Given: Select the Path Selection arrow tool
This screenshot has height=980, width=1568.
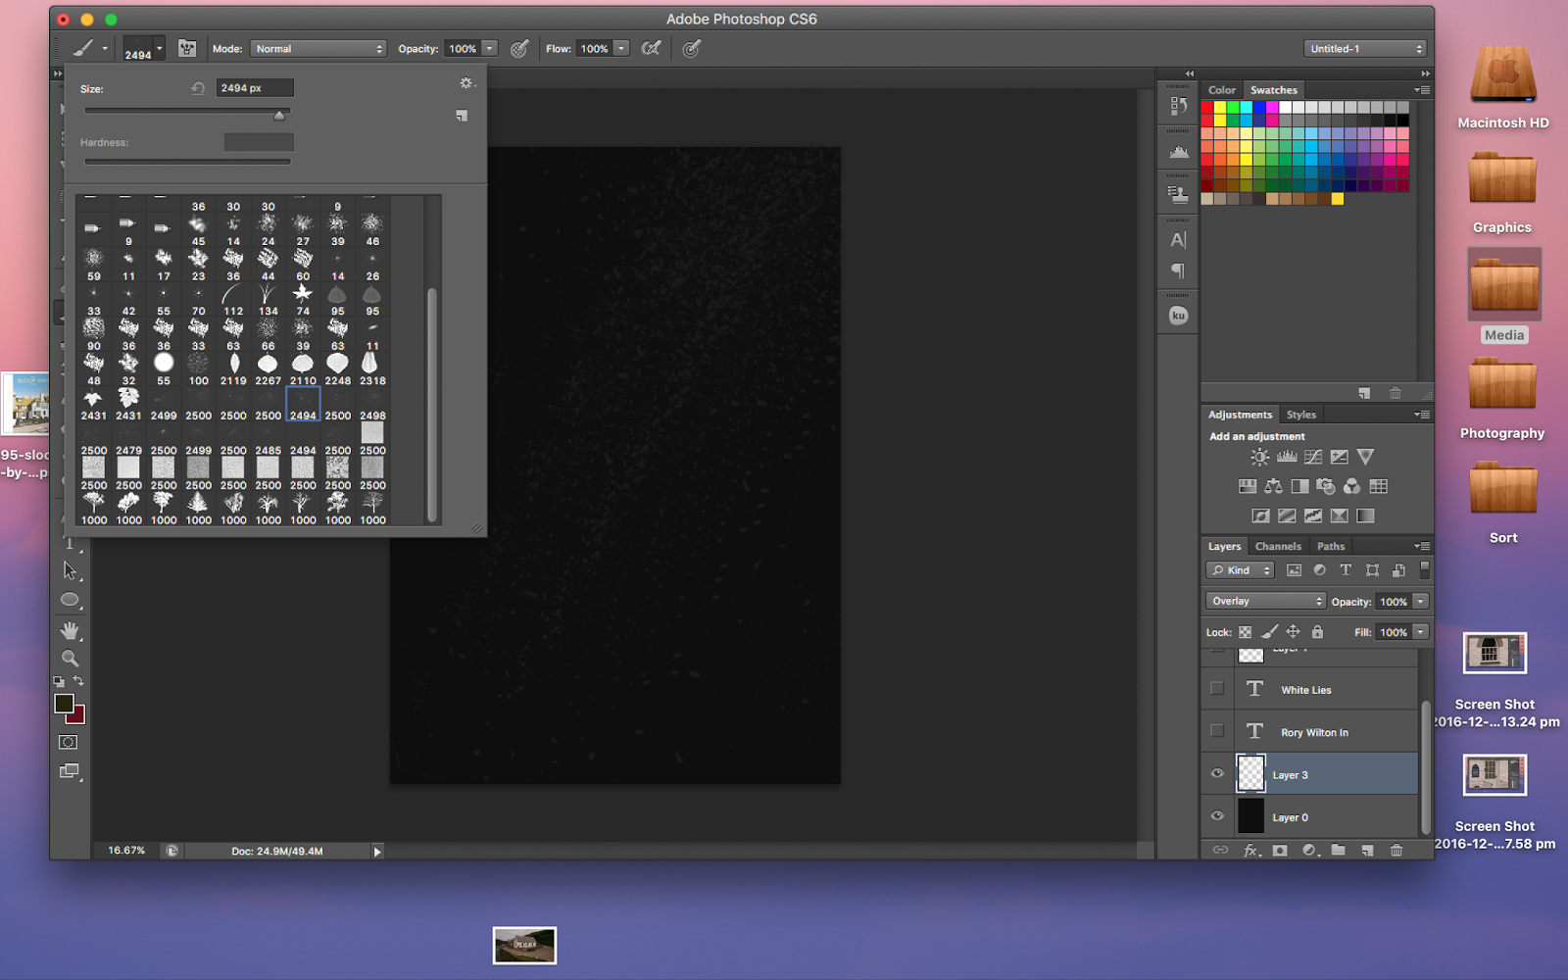Looking at the screenshot, I should [x=70, y=570].
